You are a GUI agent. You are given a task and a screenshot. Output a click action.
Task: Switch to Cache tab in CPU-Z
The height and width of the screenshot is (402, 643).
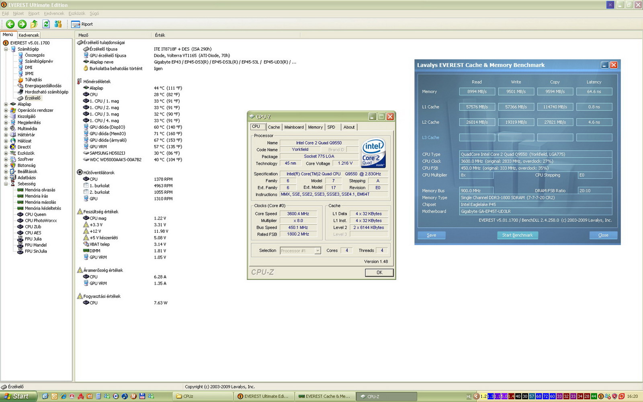274,127
